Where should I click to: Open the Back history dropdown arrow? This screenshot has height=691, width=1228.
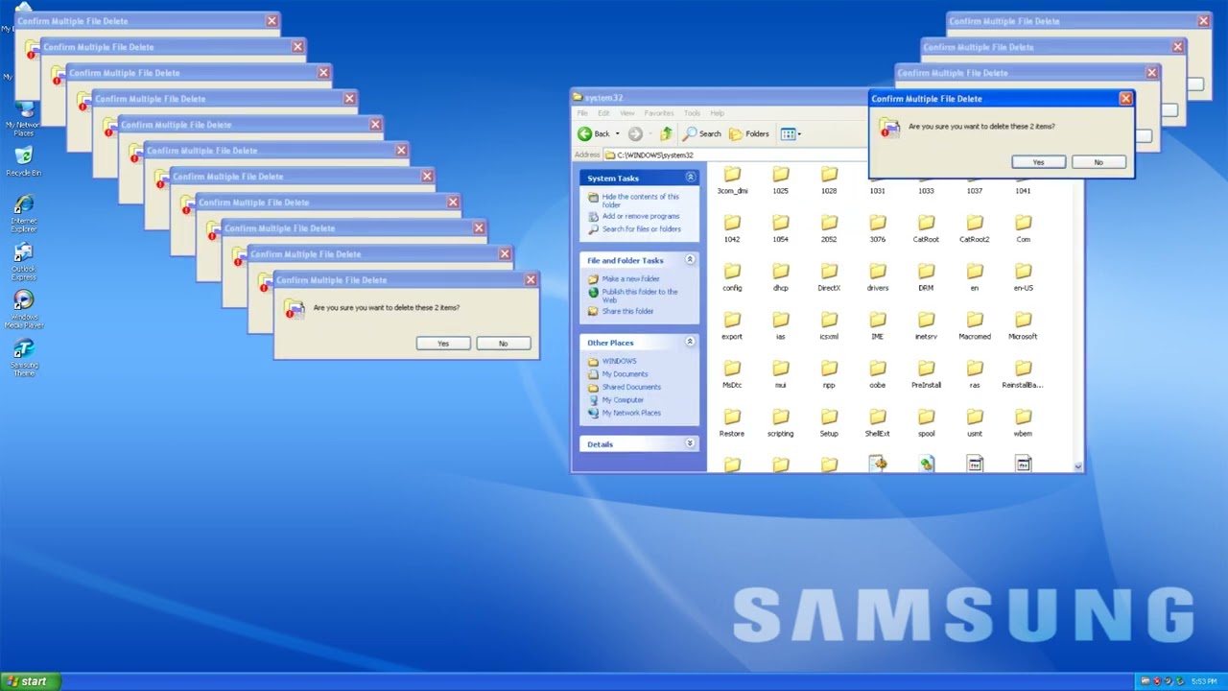[x=617, y=133]
